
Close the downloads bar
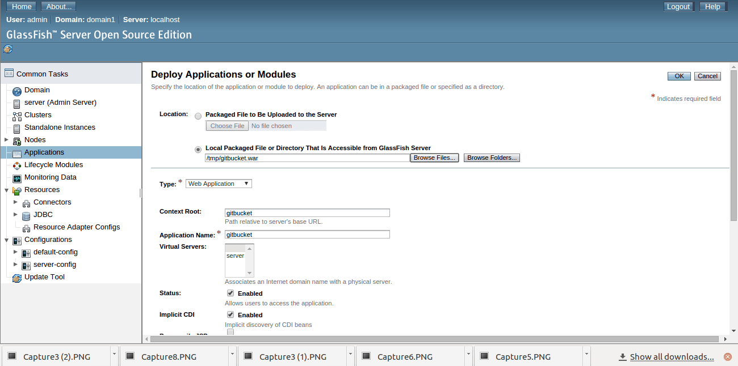(x=728, y=357)
